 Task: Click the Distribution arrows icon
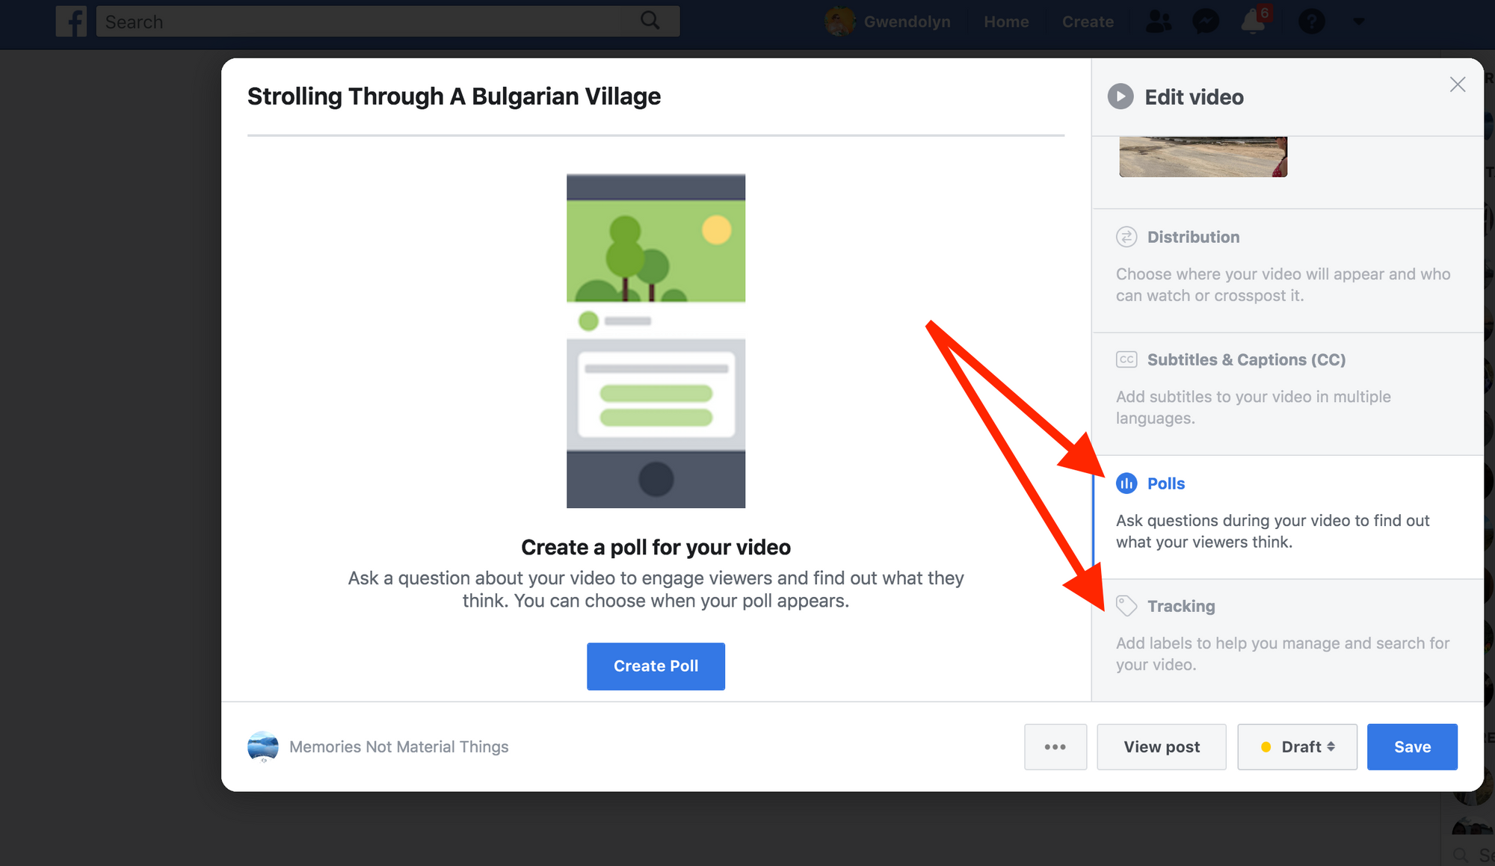pos(1126,237)
